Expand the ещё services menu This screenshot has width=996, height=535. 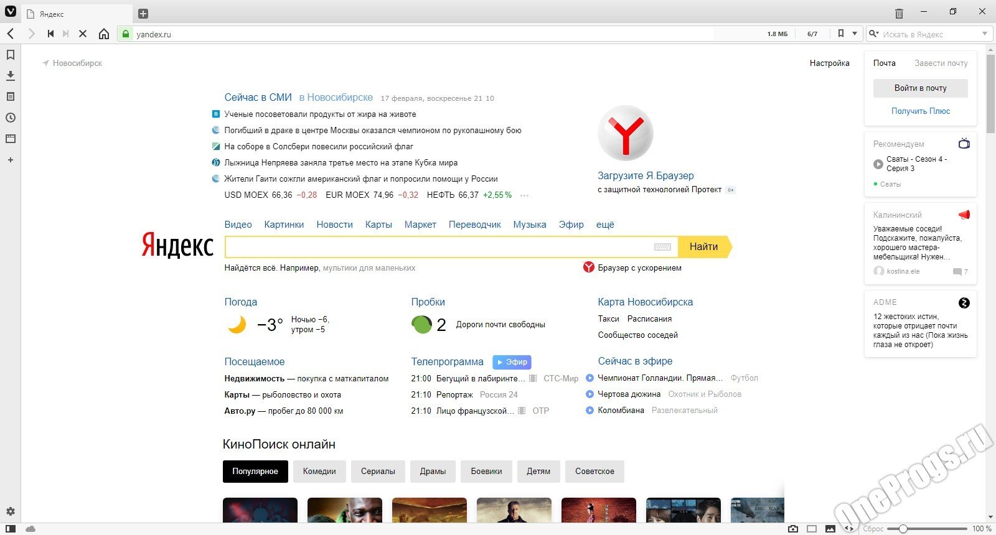605,225
